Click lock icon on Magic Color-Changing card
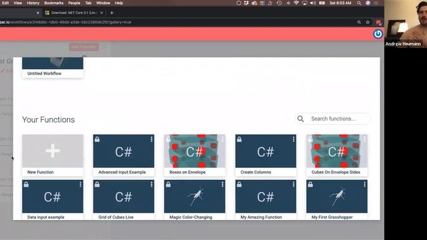 tap(168, 185)
